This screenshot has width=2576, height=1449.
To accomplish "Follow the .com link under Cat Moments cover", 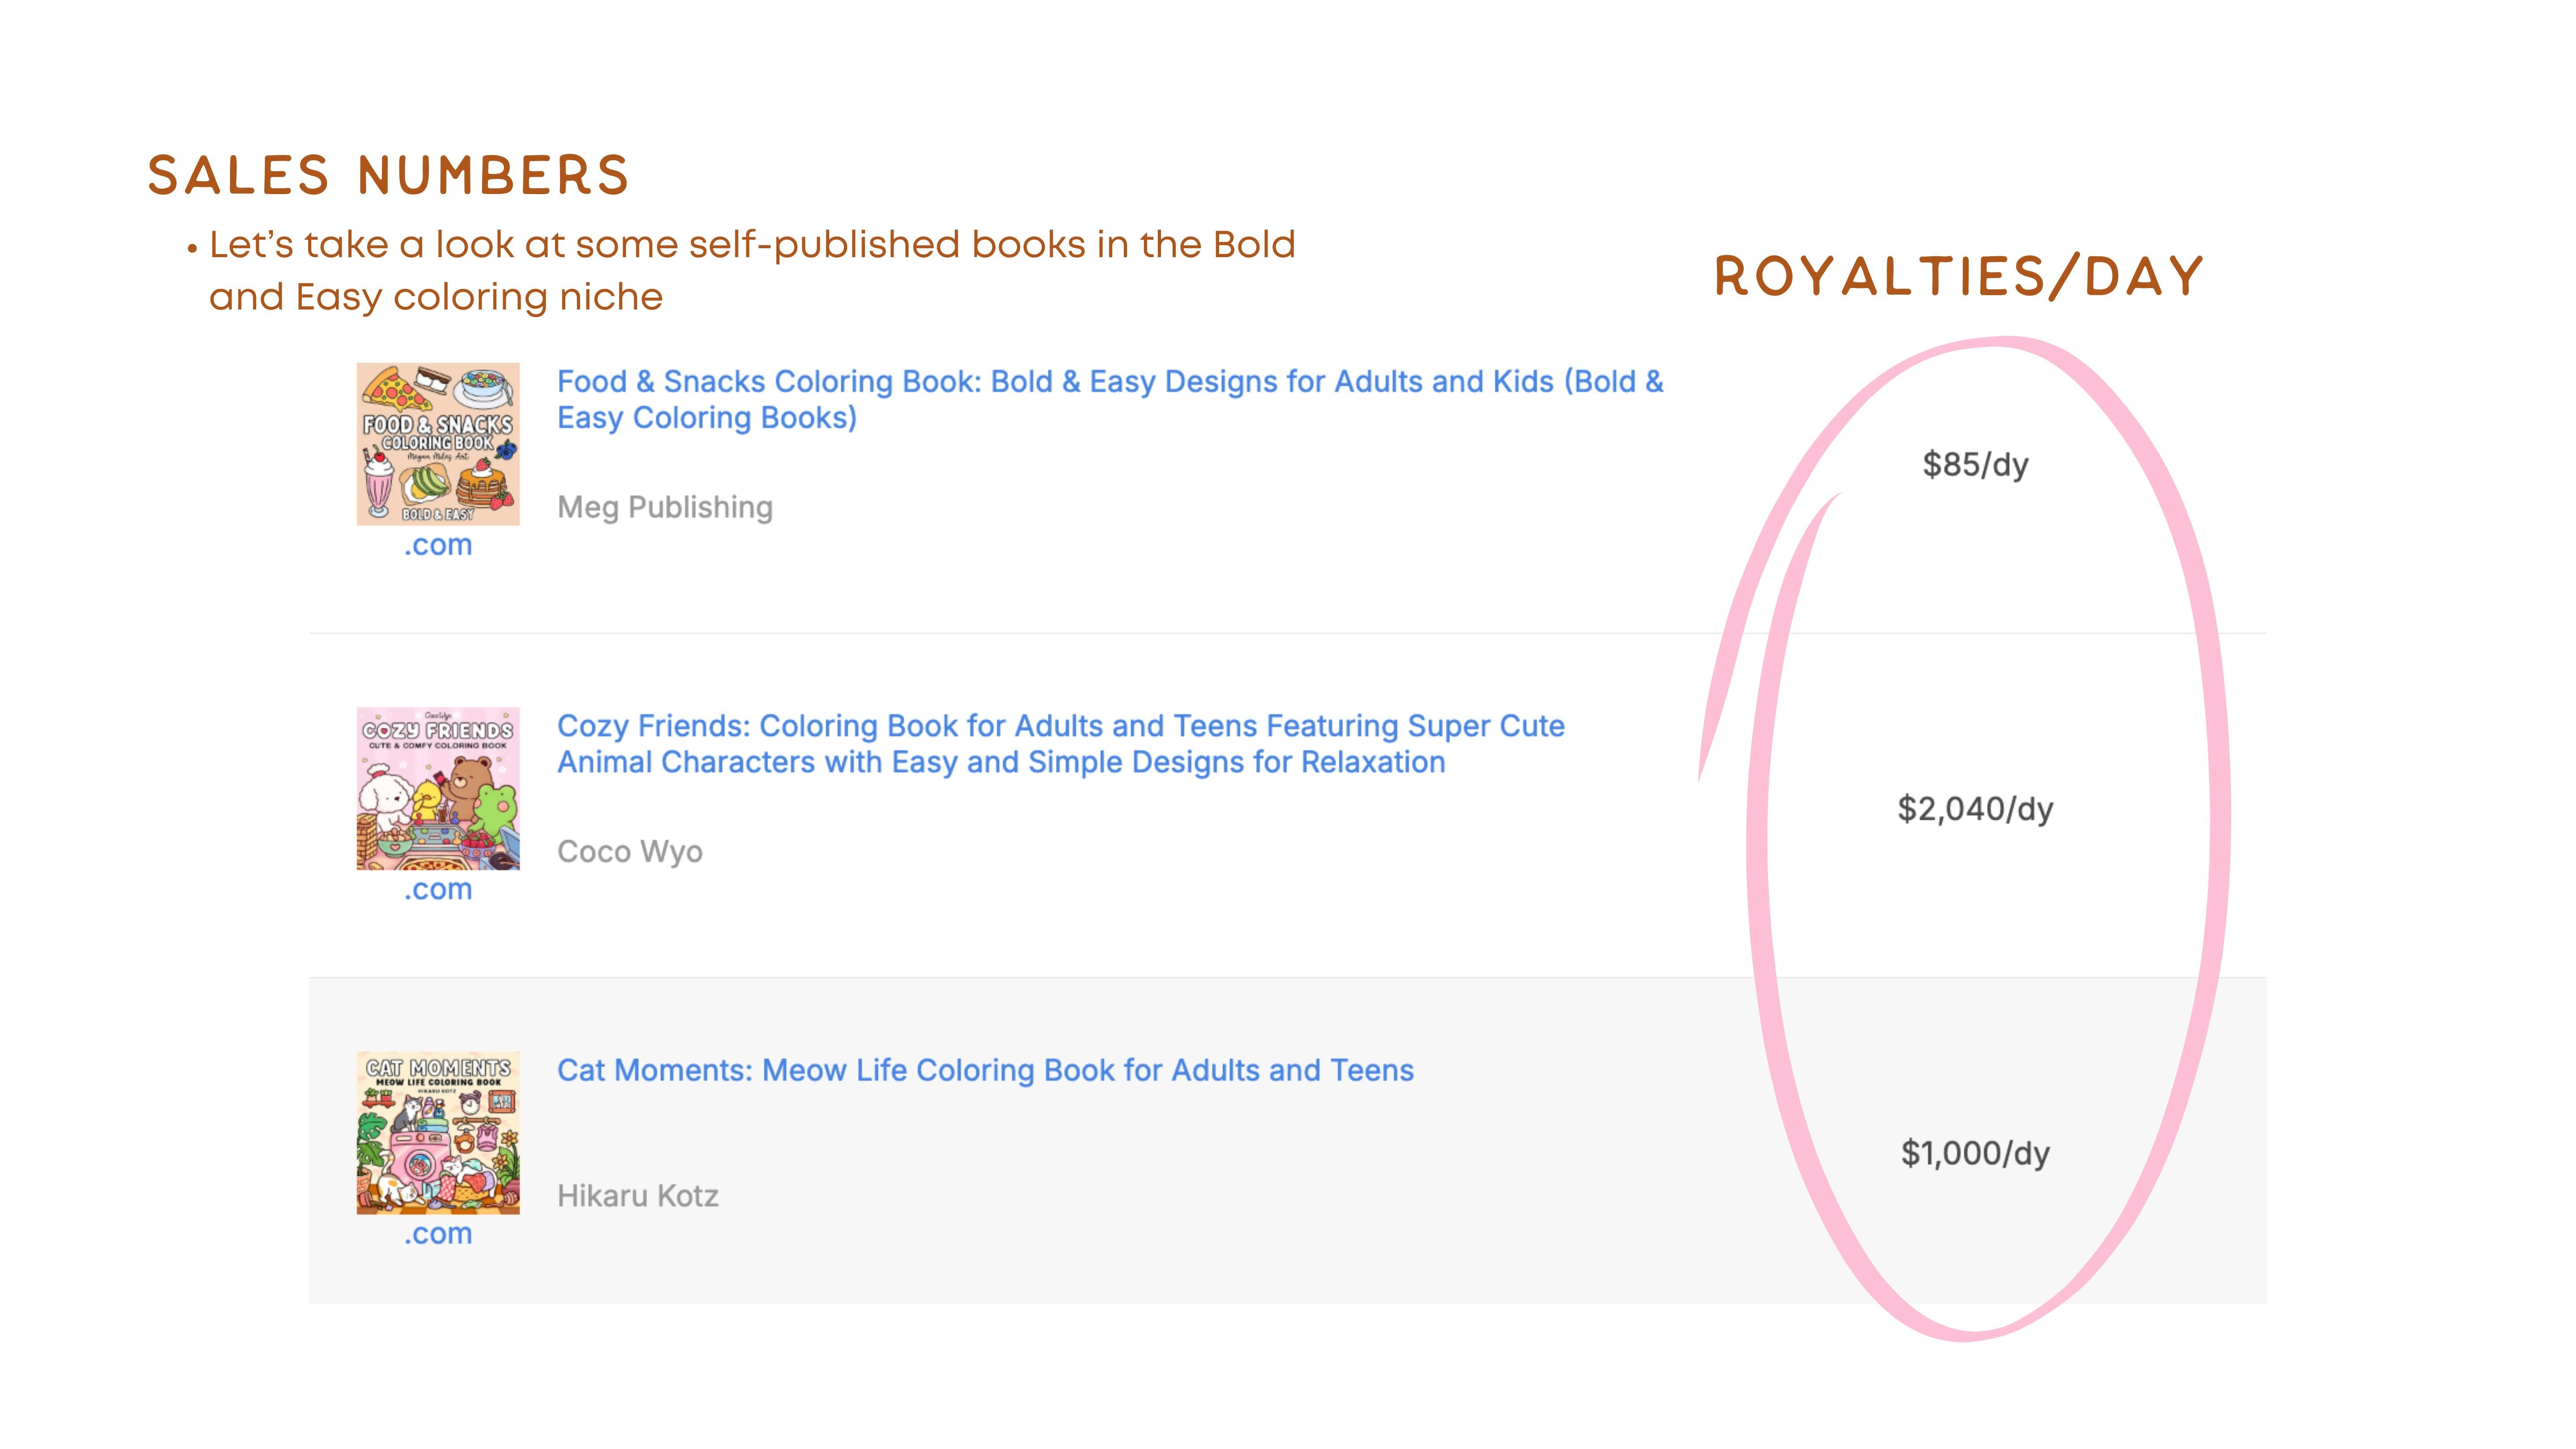I will [438, 1234].
